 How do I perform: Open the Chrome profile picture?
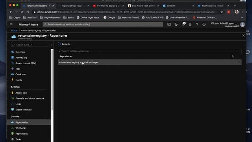[236, 12]
